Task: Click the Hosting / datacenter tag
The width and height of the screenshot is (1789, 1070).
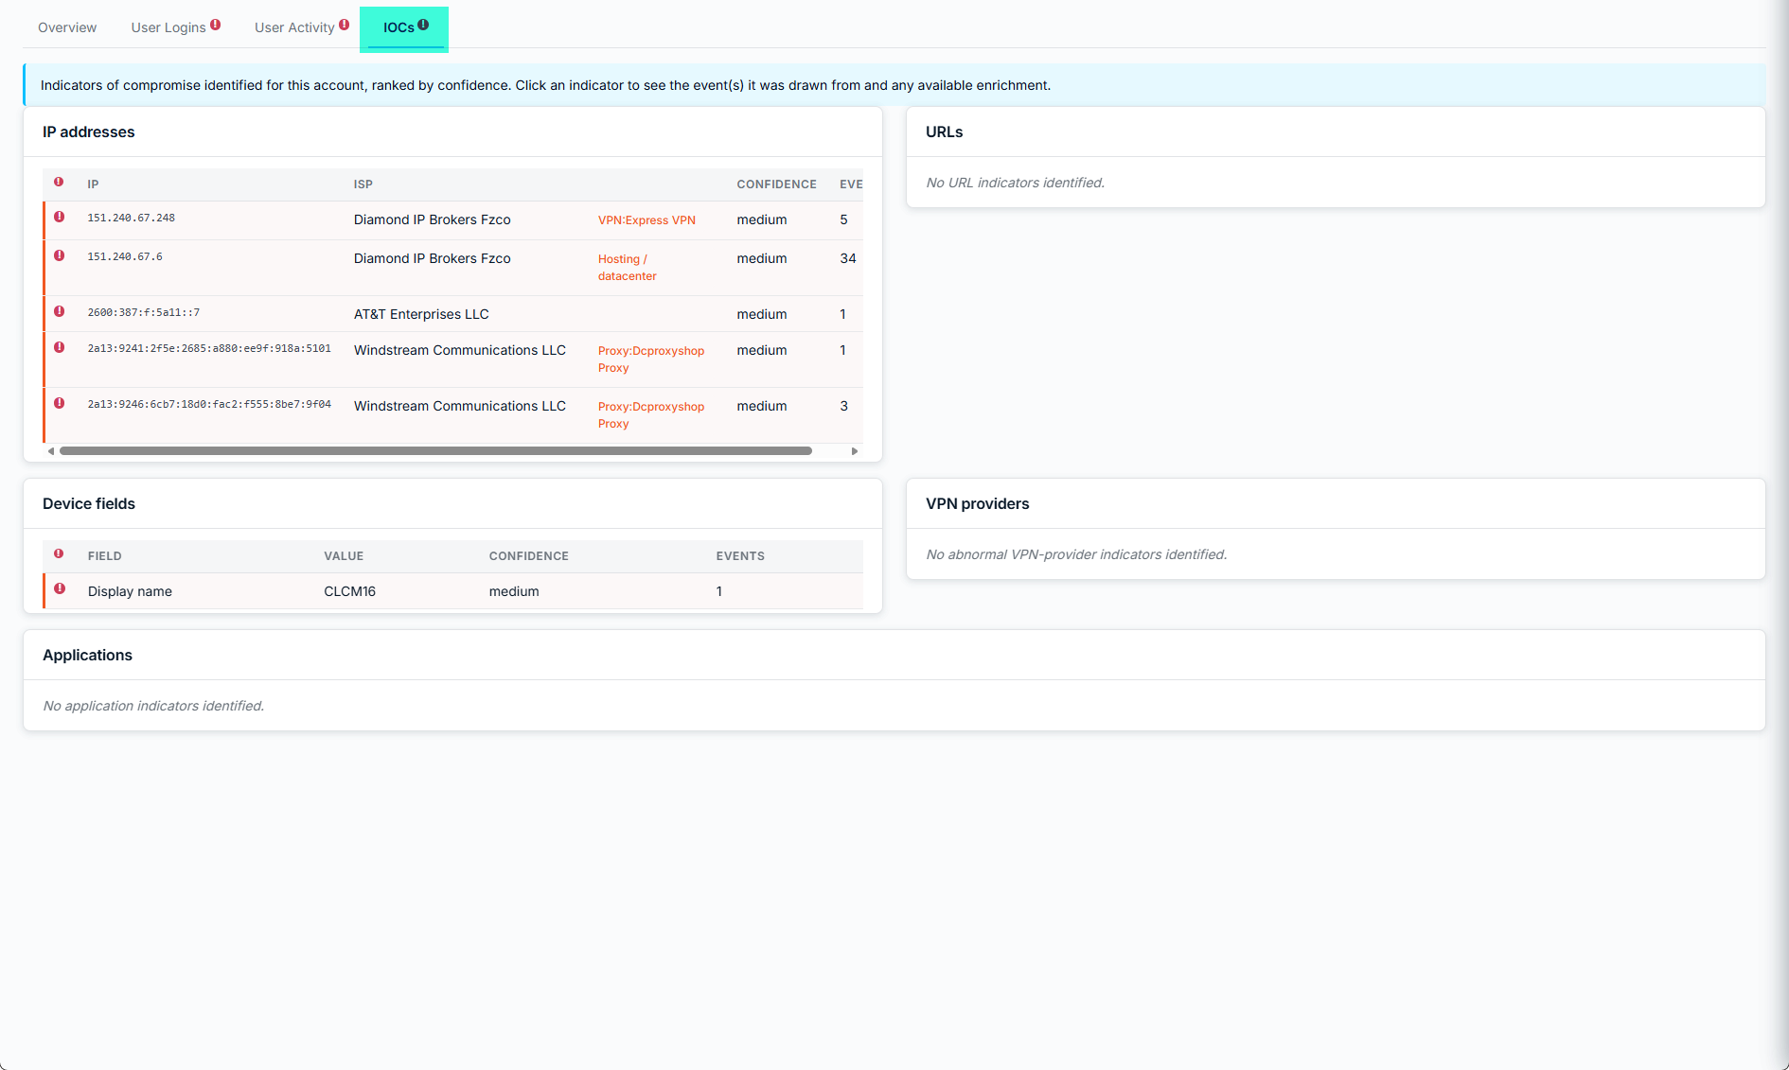Action: pyautogui.click(x=628, y=268)
